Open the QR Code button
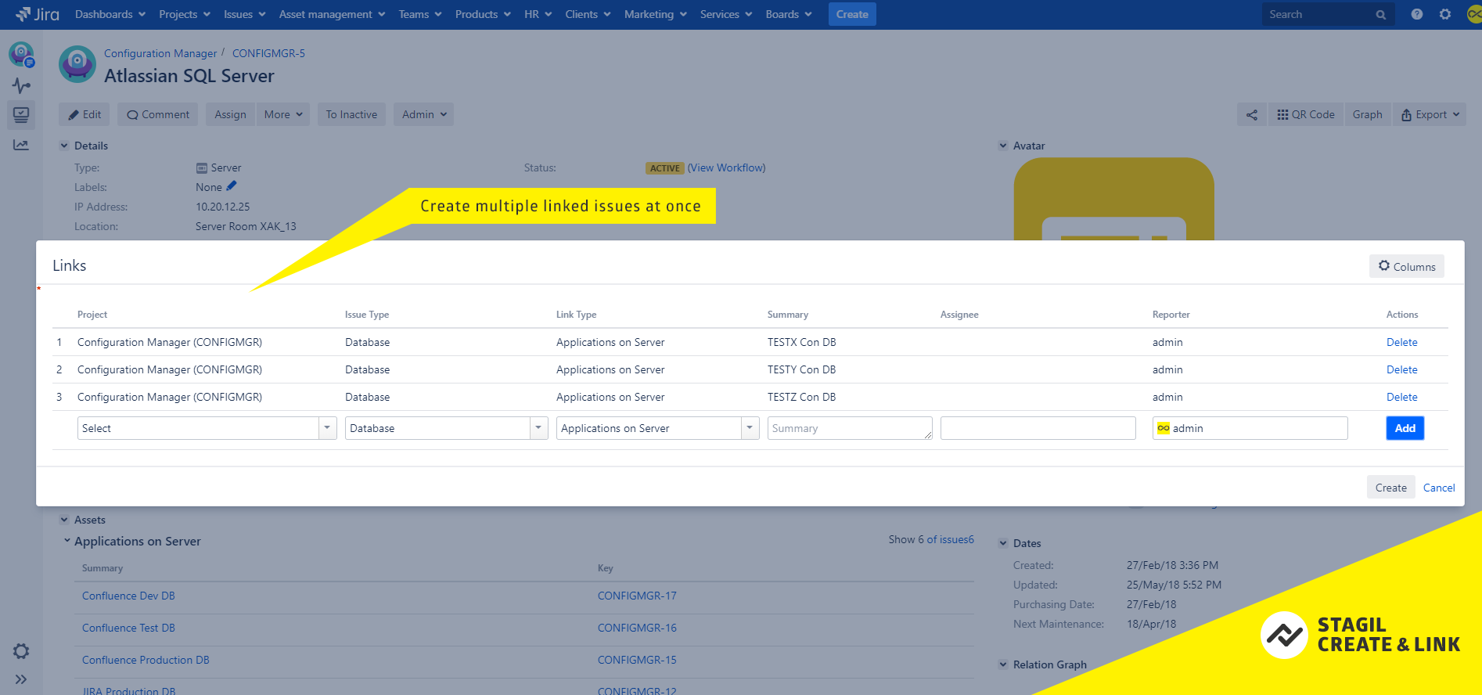Image resolution: width=1482 pixels, height=695 pixels. [1306, 114]
